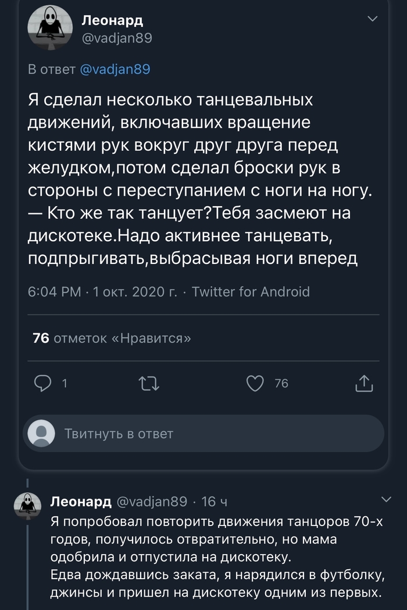Click the reply speech bubble icon

tap(44, 383)
